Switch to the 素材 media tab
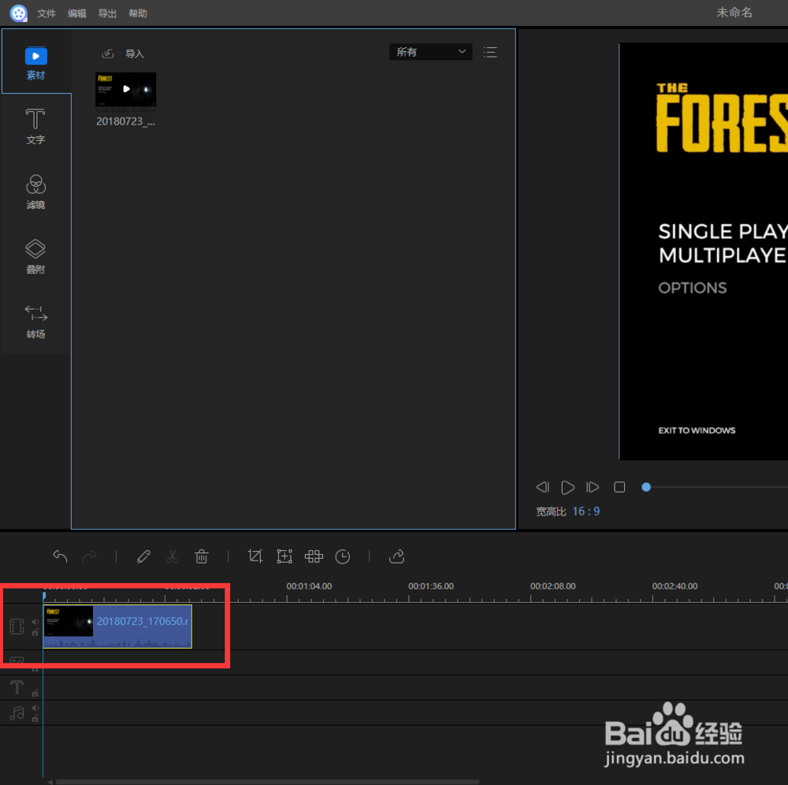The height and width of the screenshot is (785, 788). [x=35, y=63]
